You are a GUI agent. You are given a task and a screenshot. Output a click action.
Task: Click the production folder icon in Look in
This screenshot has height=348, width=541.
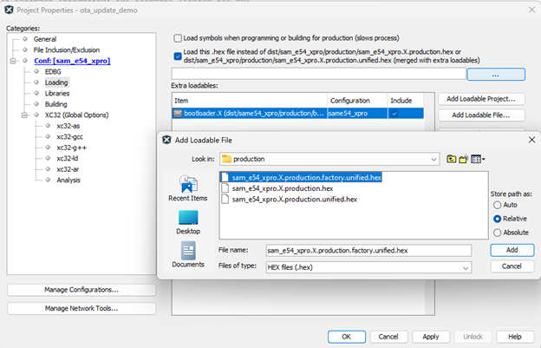(226, 159)
